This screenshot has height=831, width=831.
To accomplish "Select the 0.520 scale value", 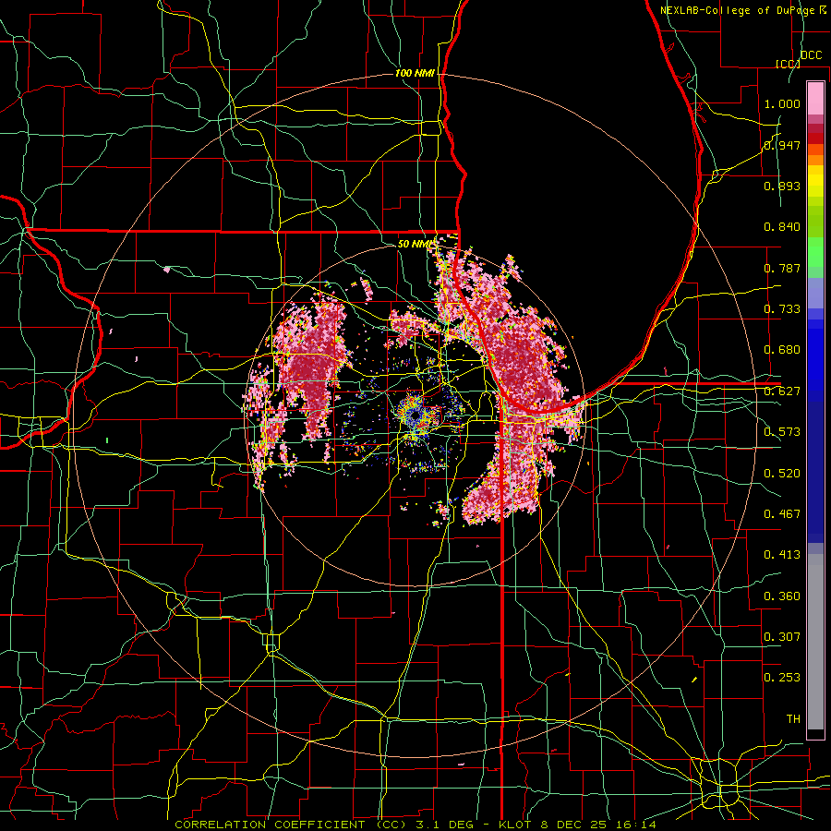I will tap(782, 473).
